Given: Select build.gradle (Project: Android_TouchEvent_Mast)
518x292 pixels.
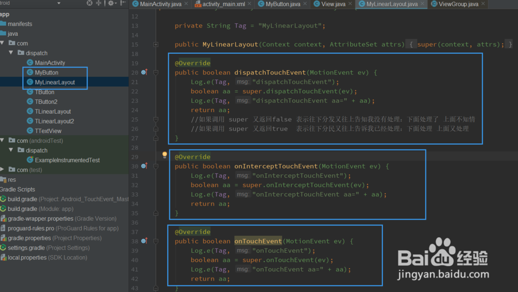Looking at the screenshot, I should click(x=68, y=199).
